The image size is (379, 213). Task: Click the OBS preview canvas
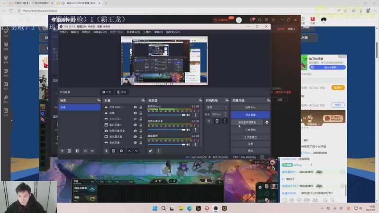point(164,61)
